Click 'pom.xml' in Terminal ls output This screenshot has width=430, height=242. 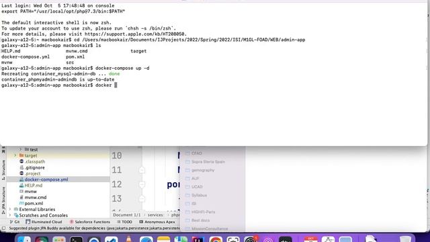point(75,56)
